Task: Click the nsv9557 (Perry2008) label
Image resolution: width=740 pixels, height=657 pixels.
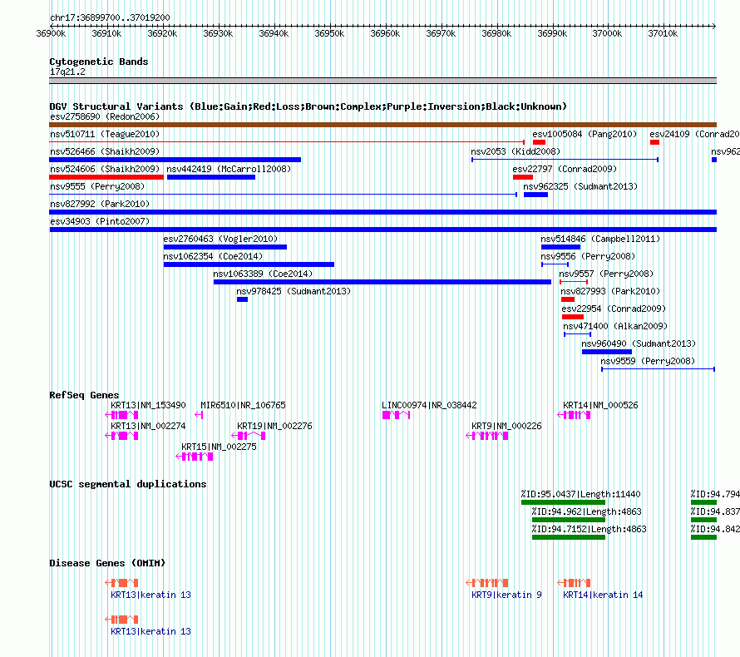Action: [x=606, y=274]
